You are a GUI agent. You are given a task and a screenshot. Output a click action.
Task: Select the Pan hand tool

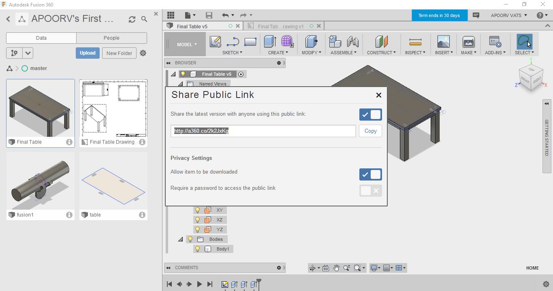click(336, 268)
